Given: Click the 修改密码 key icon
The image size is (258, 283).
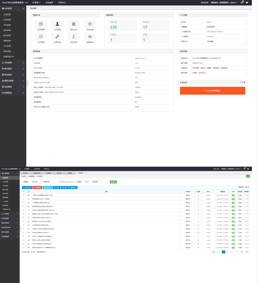Looking at the screenshot, I should click(x=74, y=37).
